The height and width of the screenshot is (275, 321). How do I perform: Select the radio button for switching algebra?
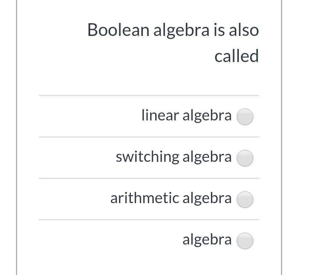245,158
